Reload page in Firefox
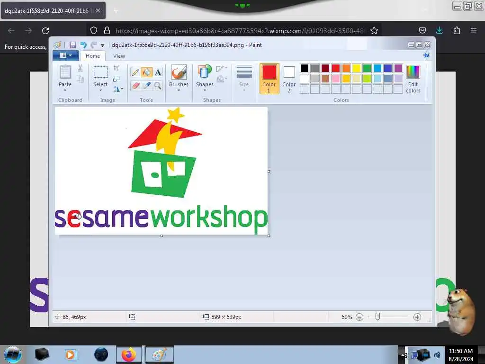This screenshot has height=364, width=485. [x=45, y=31]
